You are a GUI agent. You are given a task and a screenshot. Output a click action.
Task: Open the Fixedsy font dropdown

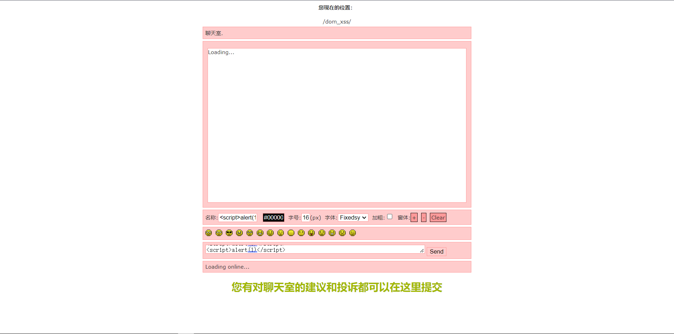point(353,217)
